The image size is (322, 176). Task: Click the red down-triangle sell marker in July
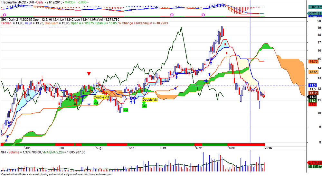pos(89,74)
